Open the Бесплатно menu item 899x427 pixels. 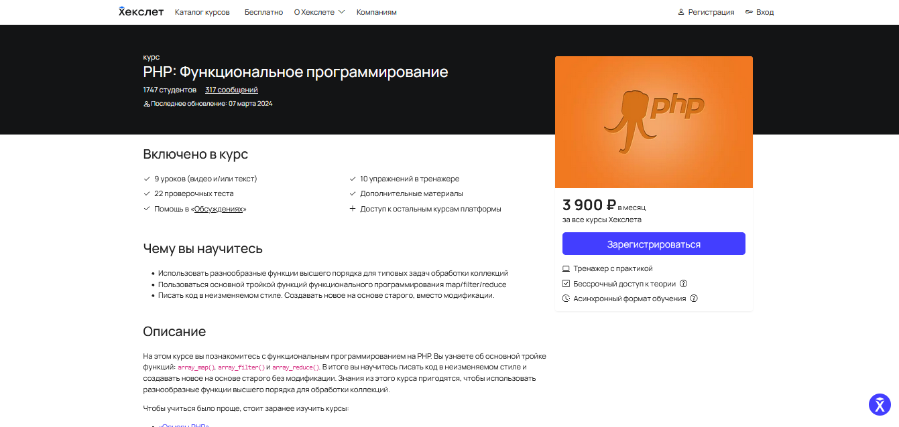coord(263,12)
